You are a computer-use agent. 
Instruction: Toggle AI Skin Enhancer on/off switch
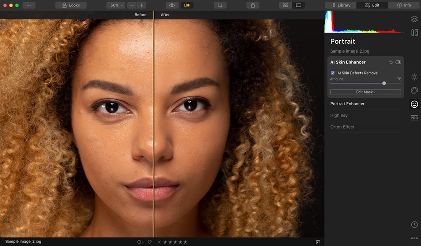(x=398, y=62)
